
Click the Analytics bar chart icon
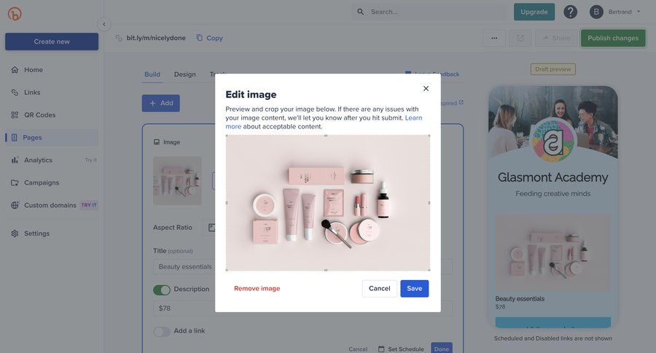15,160
